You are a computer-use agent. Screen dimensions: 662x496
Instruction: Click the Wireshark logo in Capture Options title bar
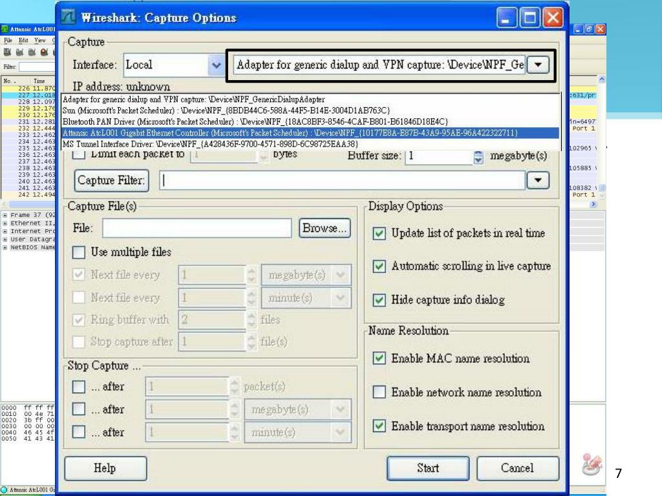coord(69,17)
